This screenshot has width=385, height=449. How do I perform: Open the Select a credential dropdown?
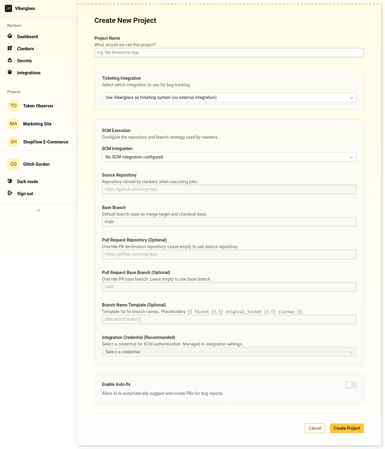[229, 352]
